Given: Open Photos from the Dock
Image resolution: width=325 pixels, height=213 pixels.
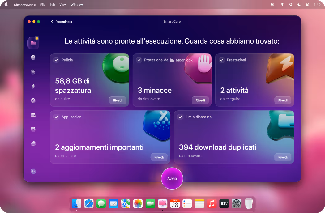Looking at the screenshot, I should click(138, 204).
